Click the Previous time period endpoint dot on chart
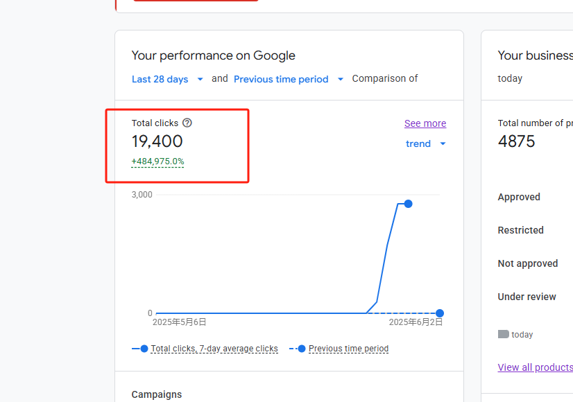 point(439,313)
